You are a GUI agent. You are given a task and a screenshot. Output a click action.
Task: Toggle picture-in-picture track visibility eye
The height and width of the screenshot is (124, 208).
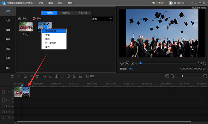coord(12,99)
